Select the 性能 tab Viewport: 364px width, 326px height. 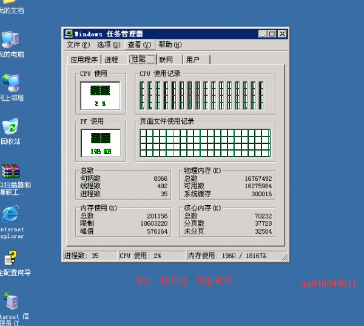(143, 59)
